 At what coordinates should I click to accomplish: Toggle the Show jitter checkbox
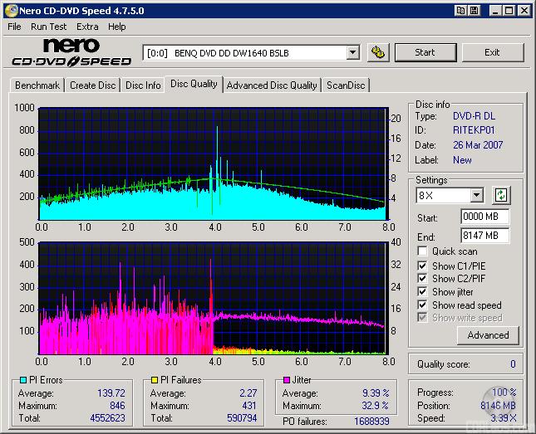(423, 292)
